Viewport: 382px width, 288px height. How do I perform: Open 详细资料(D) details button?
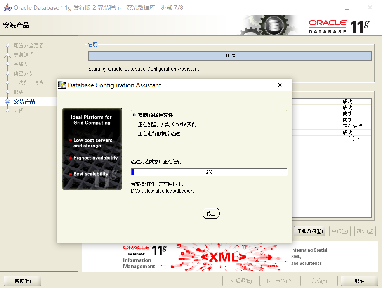[309, 231]
